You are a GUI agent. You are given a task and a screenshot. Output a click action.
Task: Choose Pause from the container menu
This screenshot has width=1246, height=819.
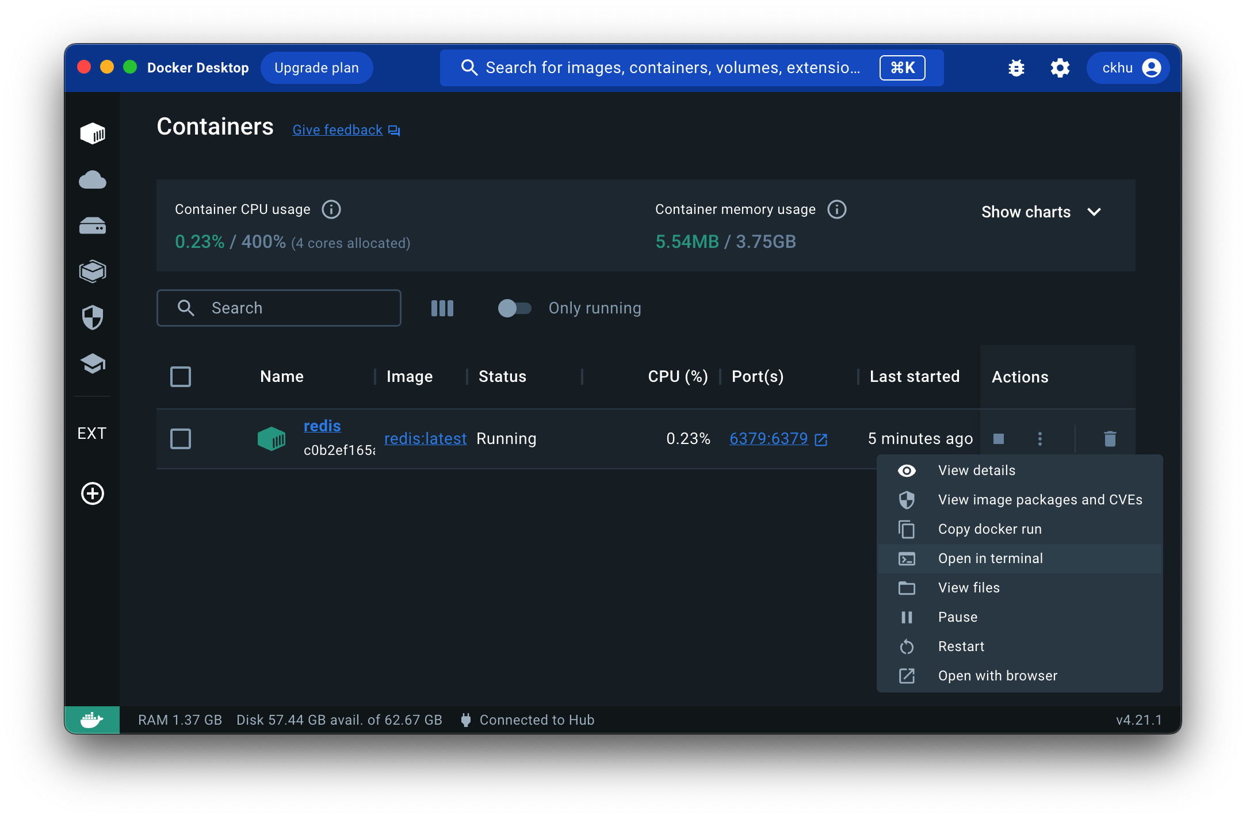pyautogui.click(x=1019, y=617)
